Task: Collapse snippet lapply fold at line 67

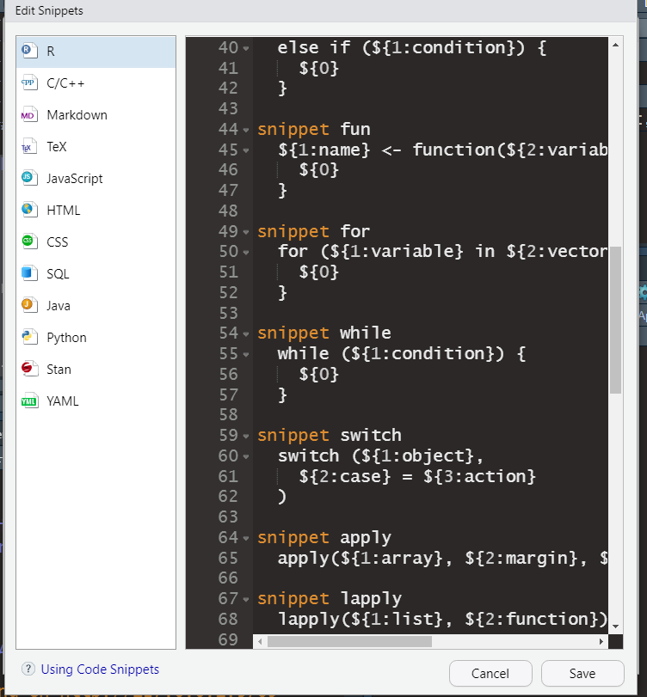Action: 246,599
